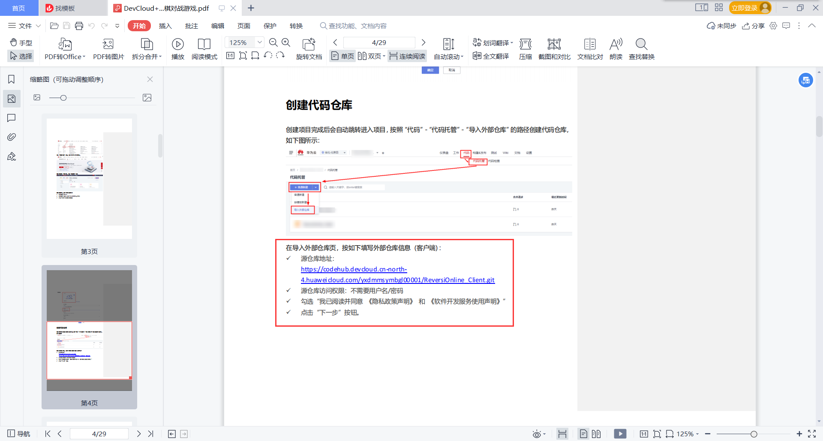
Task: Open the bookmarks panel in the sidebar
Action: pyautogui.click(x=11, y=79)
